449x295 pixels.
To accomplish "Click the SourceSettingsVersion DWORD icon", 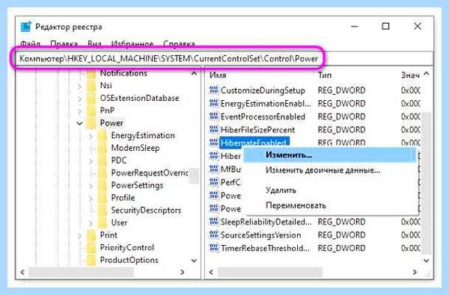I will tap(213, 235).
